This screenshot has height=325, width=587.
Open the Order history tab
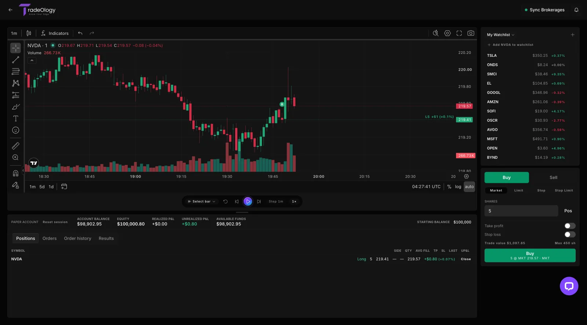click(x=77, y=239)
